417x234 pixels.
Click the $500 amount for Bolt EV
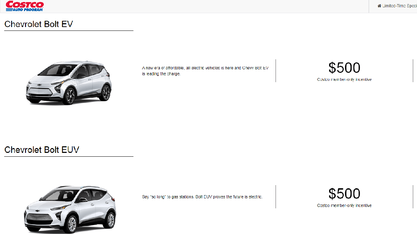click(344, 68)
